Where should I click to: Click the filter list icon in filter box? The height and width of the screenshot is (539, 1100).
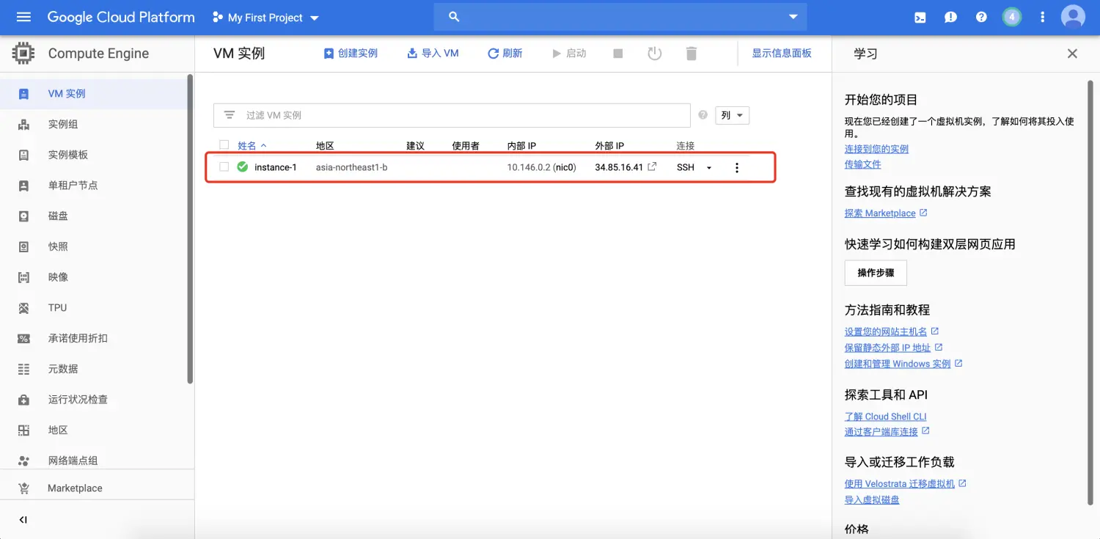tap(230, 115)
